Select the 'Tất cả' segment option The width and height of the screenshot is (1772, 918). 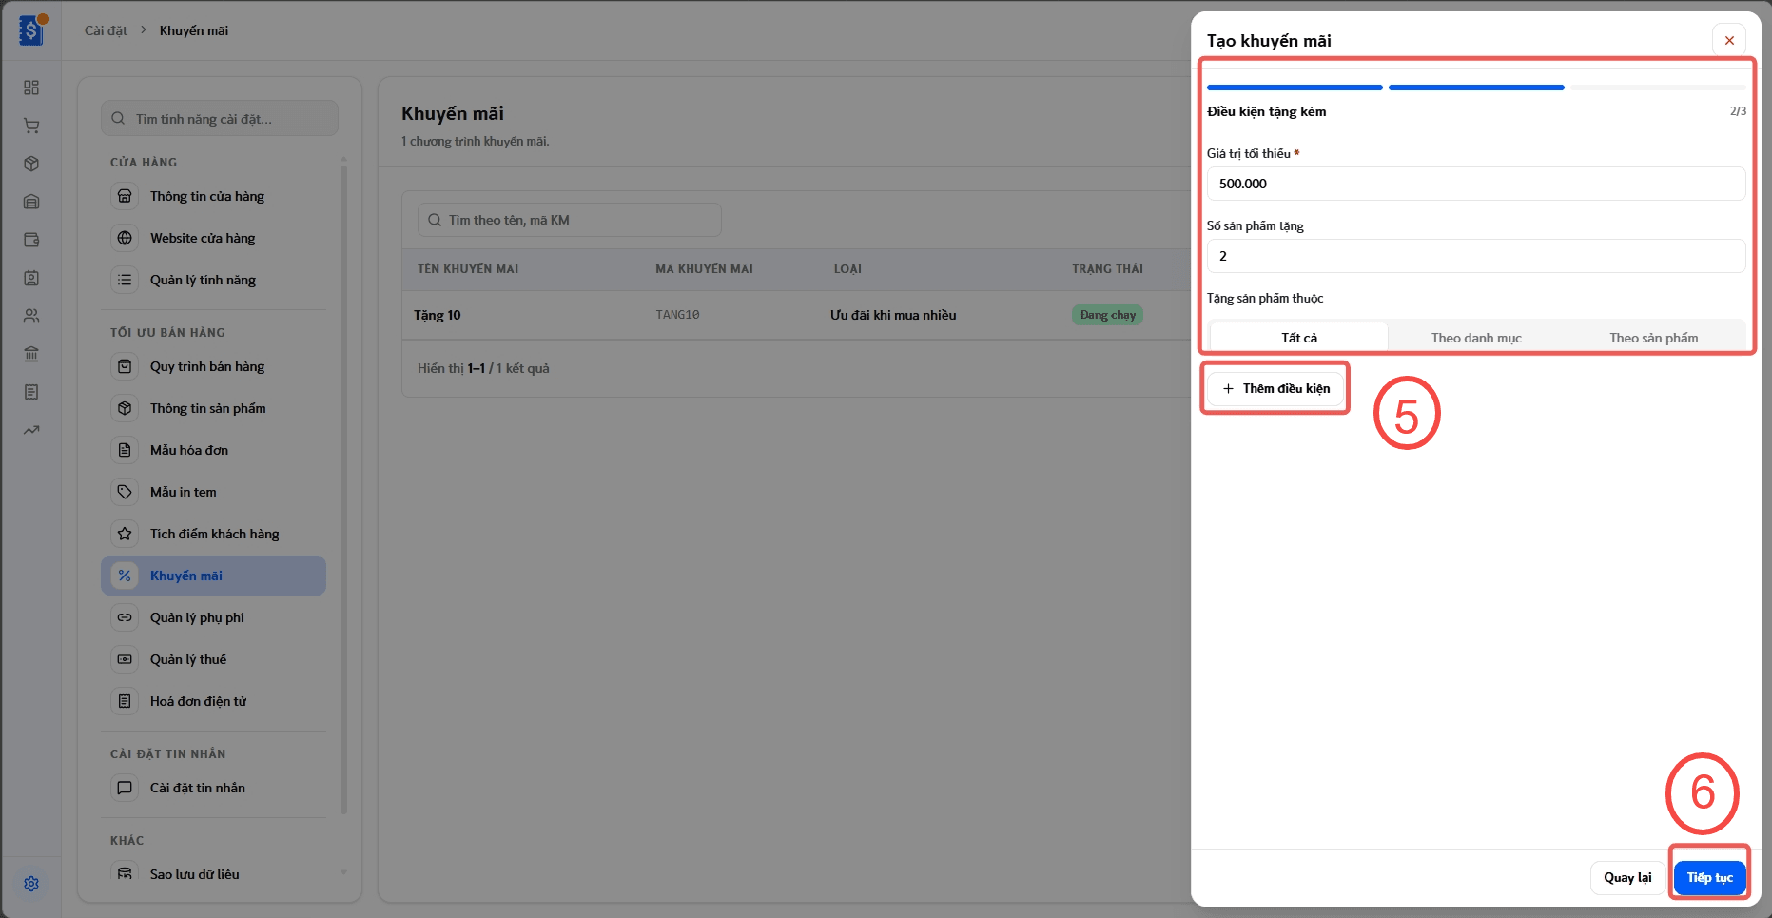(x=1299, y=338)
